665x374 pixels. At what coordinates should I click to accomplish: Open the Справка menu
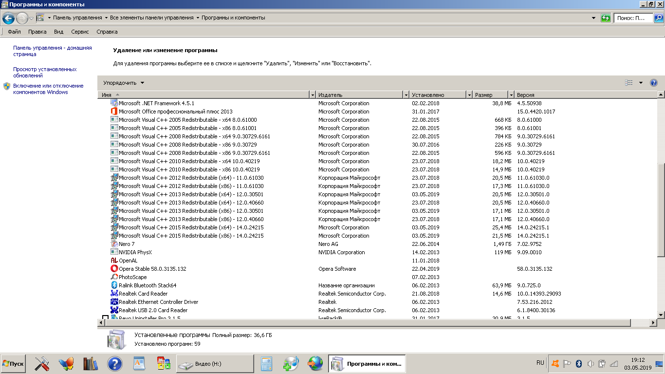[x=107, y=32]
